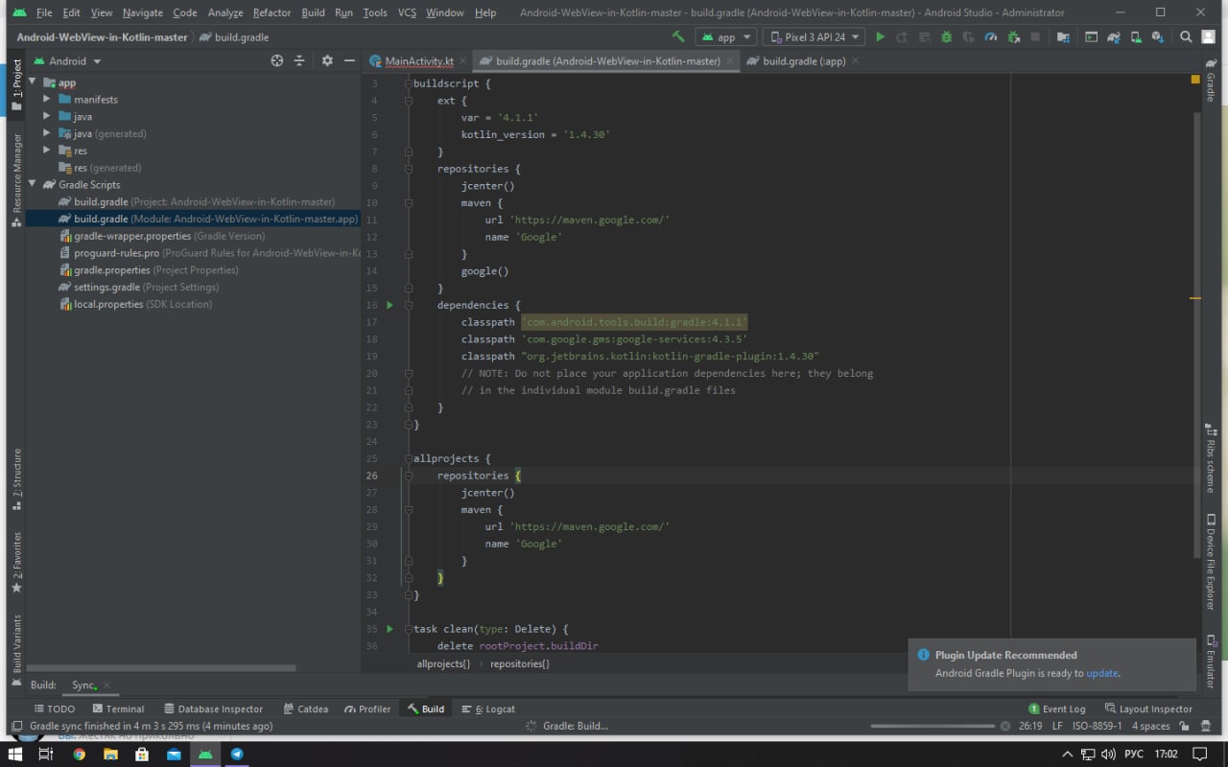The width and height of the screenshot is (1228, 767).
Task: Toggle read-only lock icon in status bar
Action: pos(1185,726)
